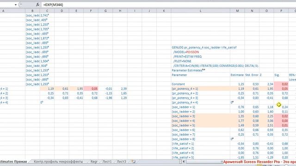This screenshot has height=166, width=296.
Task: Select the highlighted [soc_ladder = 5] cell
Action: click(x=200, y=125)
